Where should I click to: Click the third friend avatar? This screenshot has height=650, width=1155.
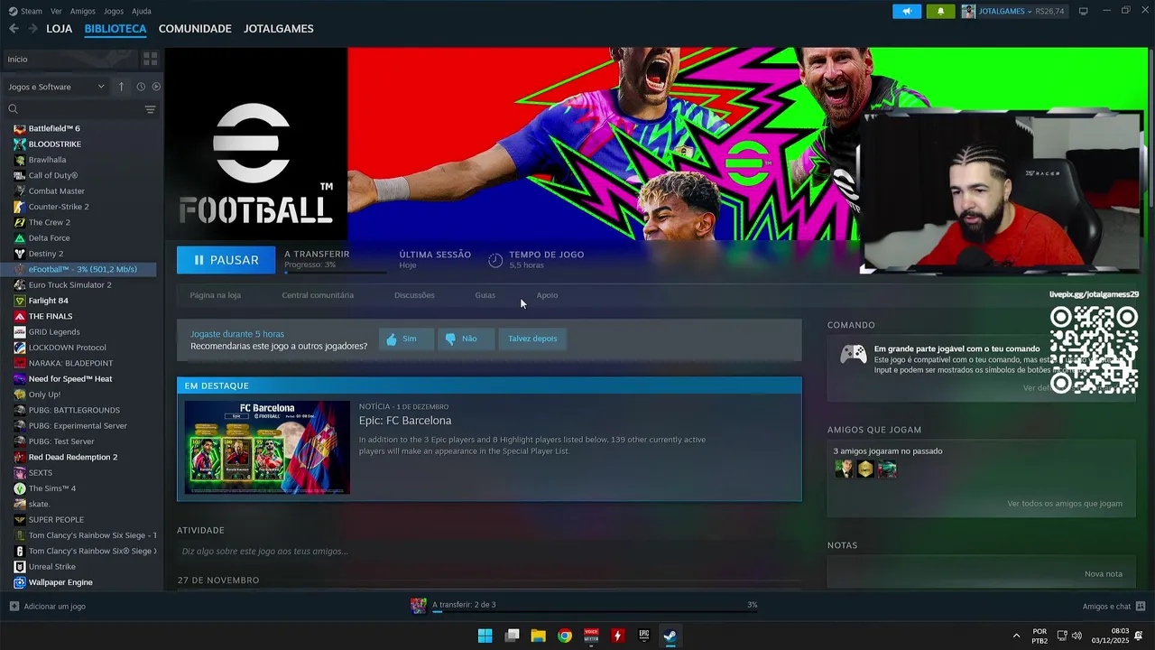[887, 469]
